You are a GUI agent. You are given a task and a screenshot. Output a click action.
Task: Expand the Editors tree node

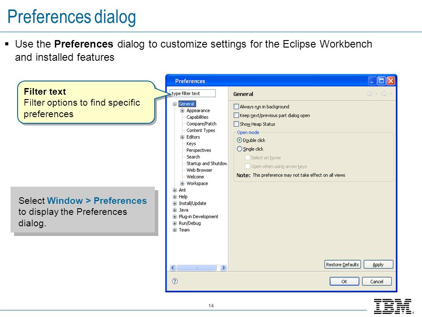pyautogui.click(x=182, y=137)
